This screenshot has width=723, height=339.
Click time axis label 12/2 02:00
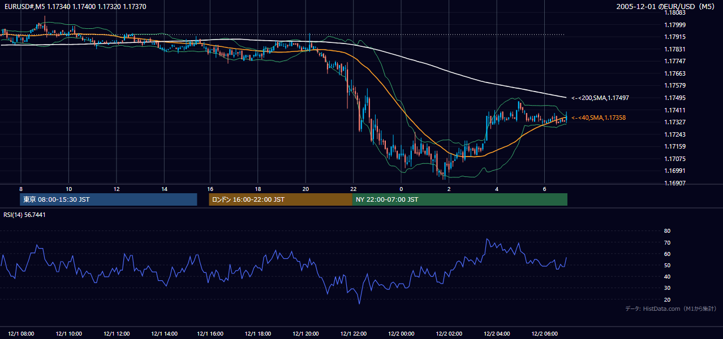[449, 333]
